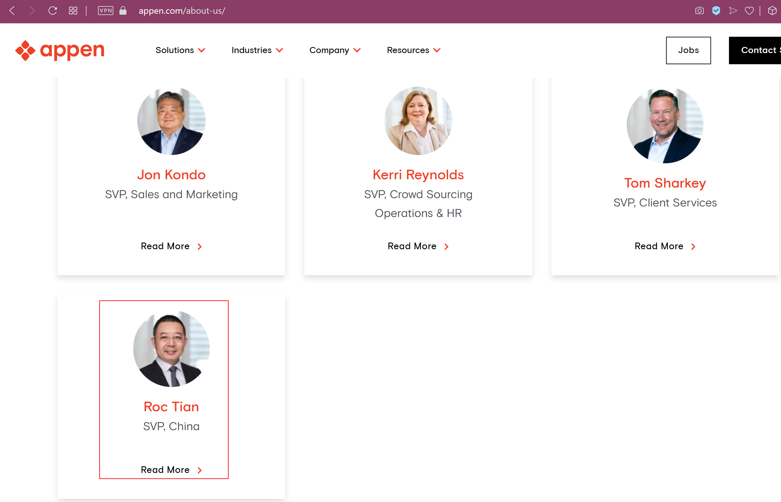
Task: Open the extensions cube icon
Action: tap(772, 11)
